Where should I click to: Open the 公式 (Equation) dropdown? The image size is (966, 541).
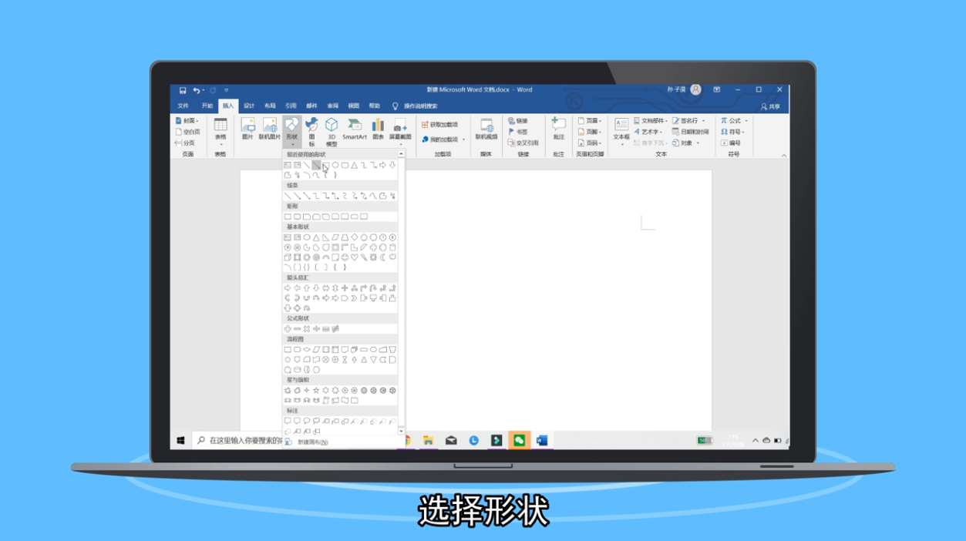pos(734,121)
